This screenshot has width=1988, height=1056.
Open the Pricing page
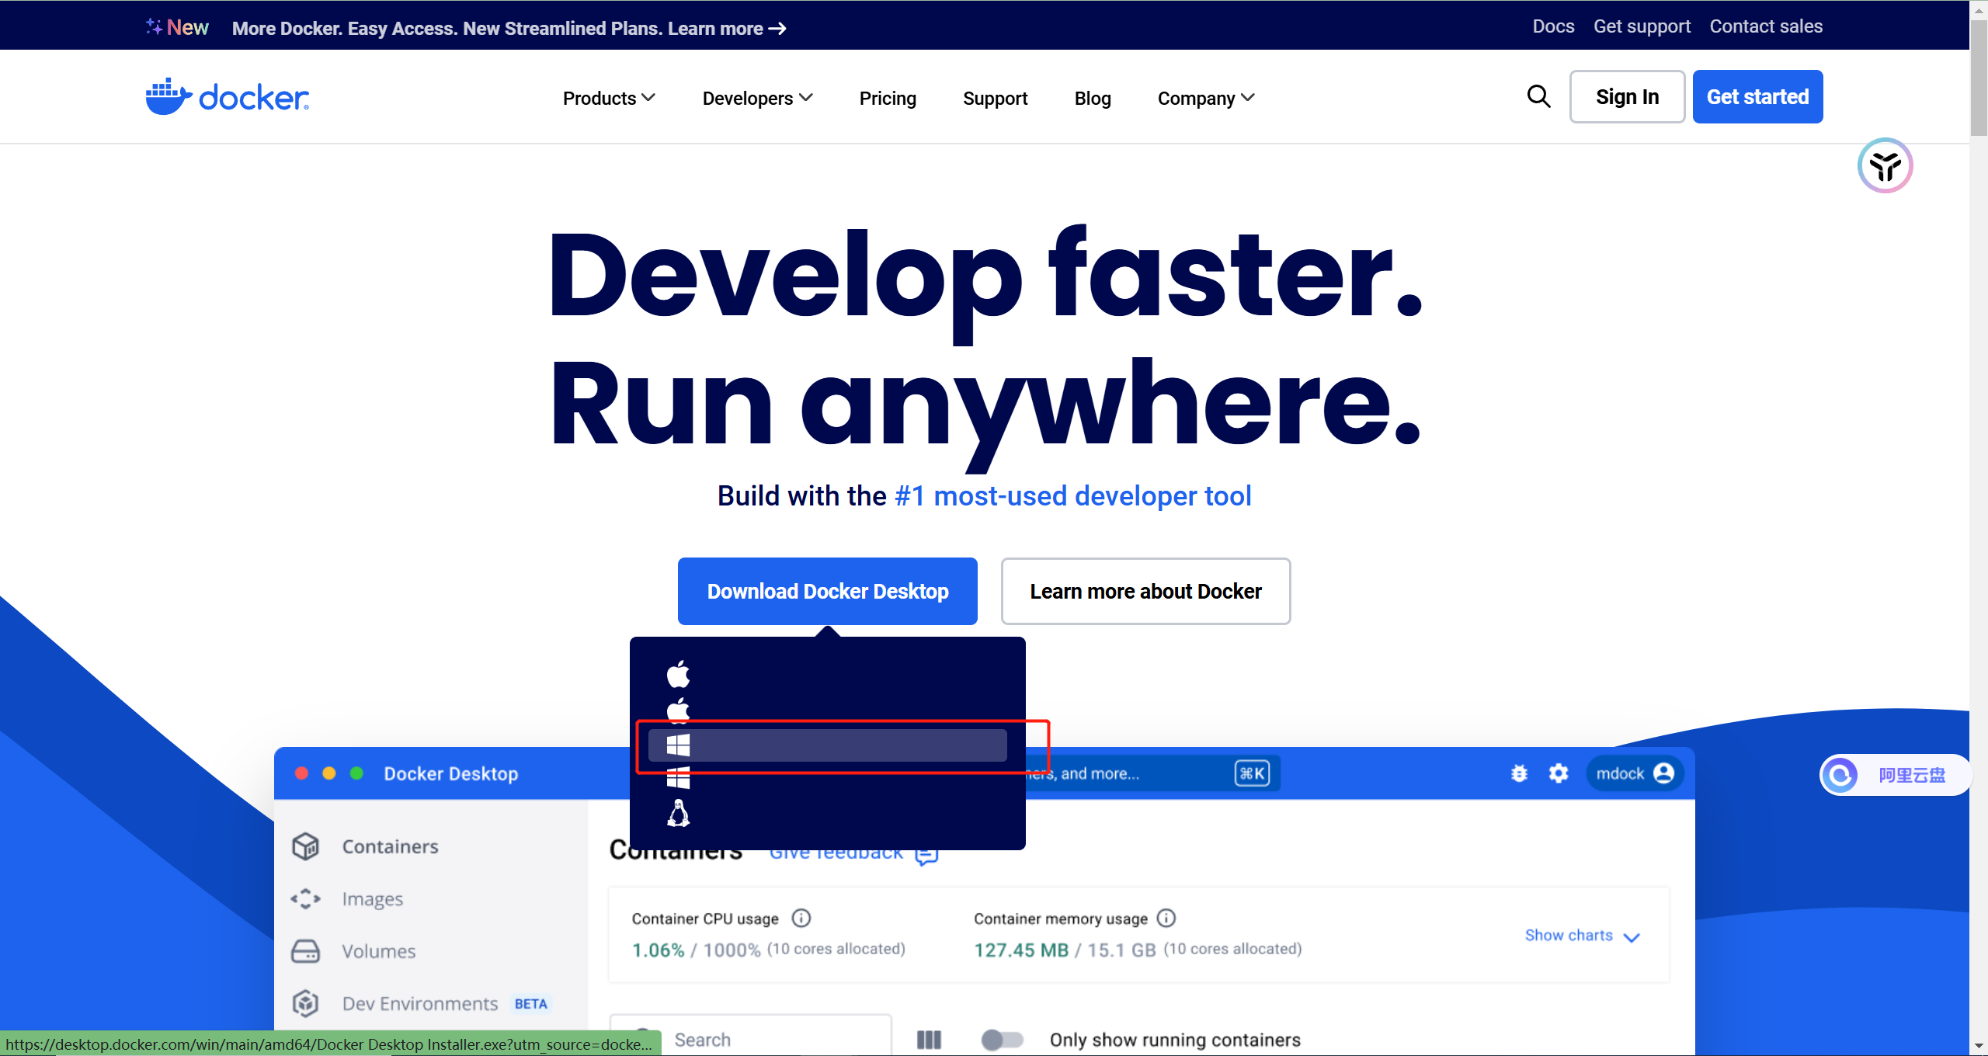point(888,99)
